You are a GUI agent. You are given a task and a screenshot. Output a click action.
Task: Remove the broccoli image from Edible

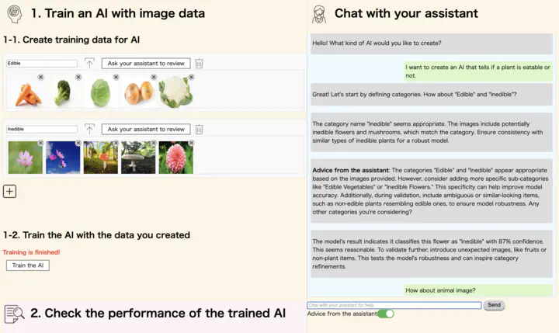click(x=78, y=77)
